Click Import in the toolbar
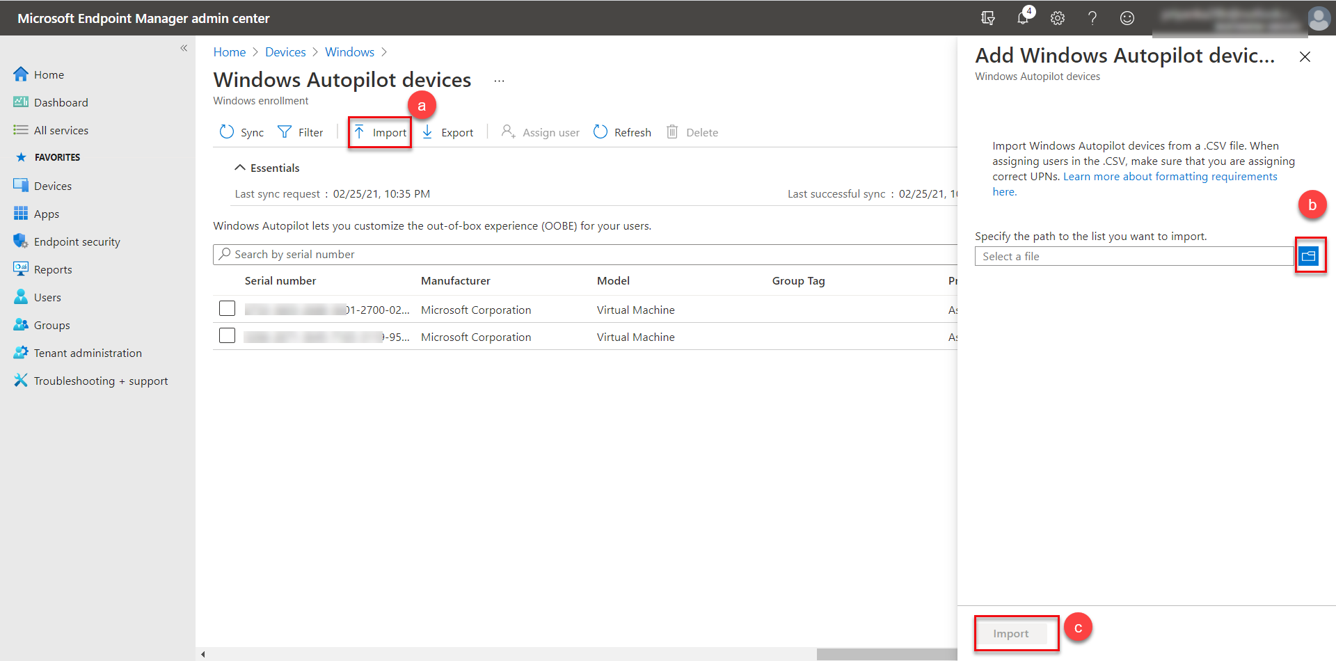The height and width of the screenshot is (661, 1336). 380,132
